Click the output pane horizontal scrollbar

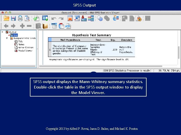point(101,66)
